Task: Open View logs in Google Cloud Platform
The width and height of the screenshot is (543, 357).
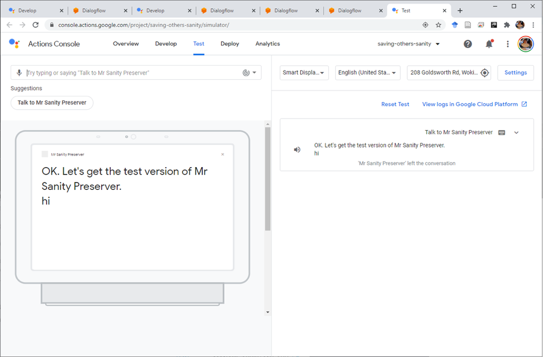Action: tap(475, 104)
